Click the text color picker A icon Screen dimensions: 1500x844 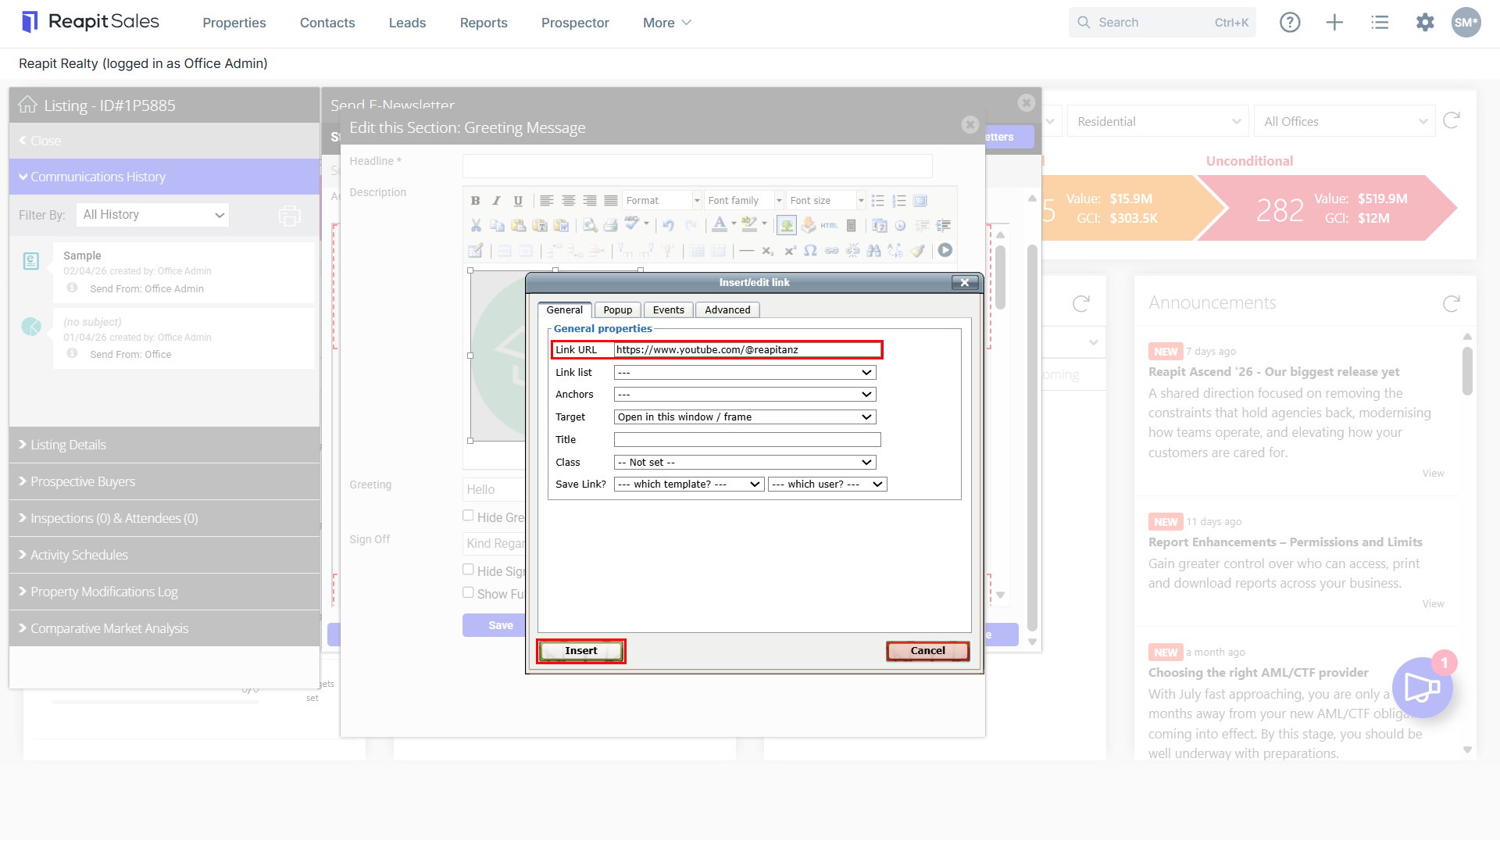pos(720,226)
